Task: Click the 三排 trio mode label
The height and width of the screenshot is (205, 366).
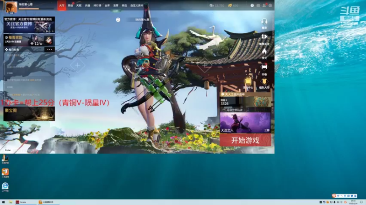Action: [267, 130]
